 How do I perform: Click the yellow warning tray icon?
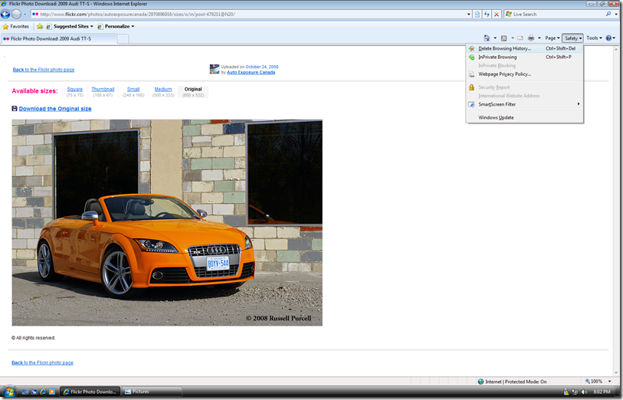click(x=566, y=392)
